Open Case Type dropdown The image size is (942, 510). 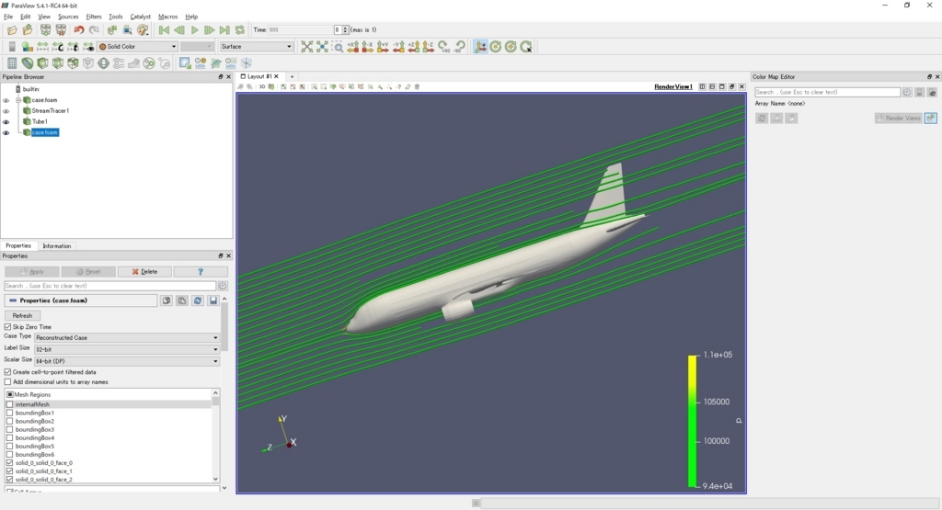click(x=127, y=338)
